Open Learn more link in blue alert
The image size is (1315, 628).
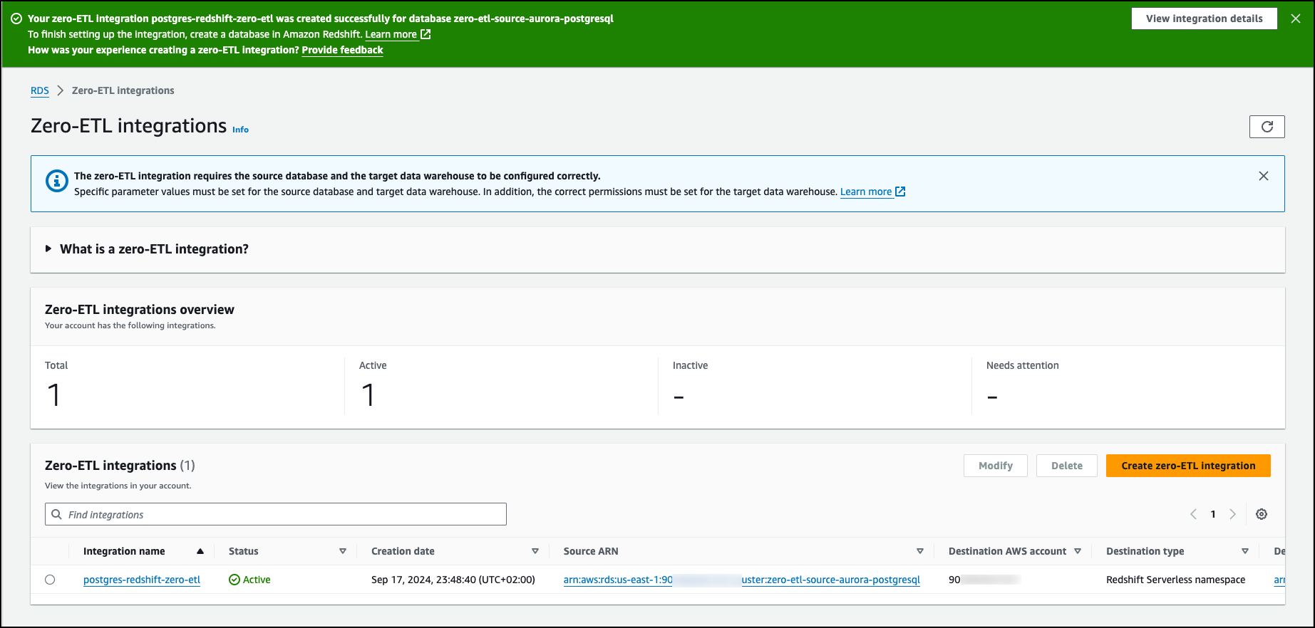(x=866, y=192)
